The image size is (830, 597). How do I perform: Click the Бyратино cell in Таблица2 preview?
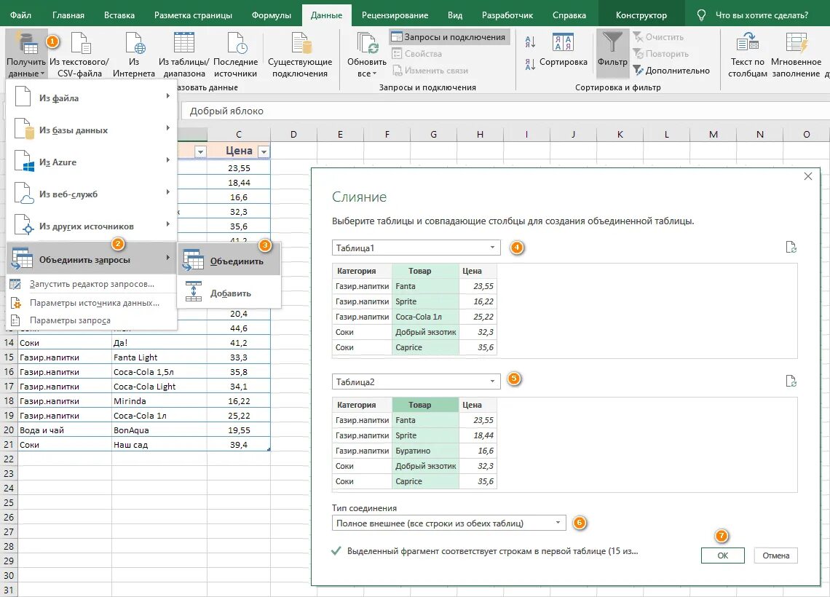425,451
